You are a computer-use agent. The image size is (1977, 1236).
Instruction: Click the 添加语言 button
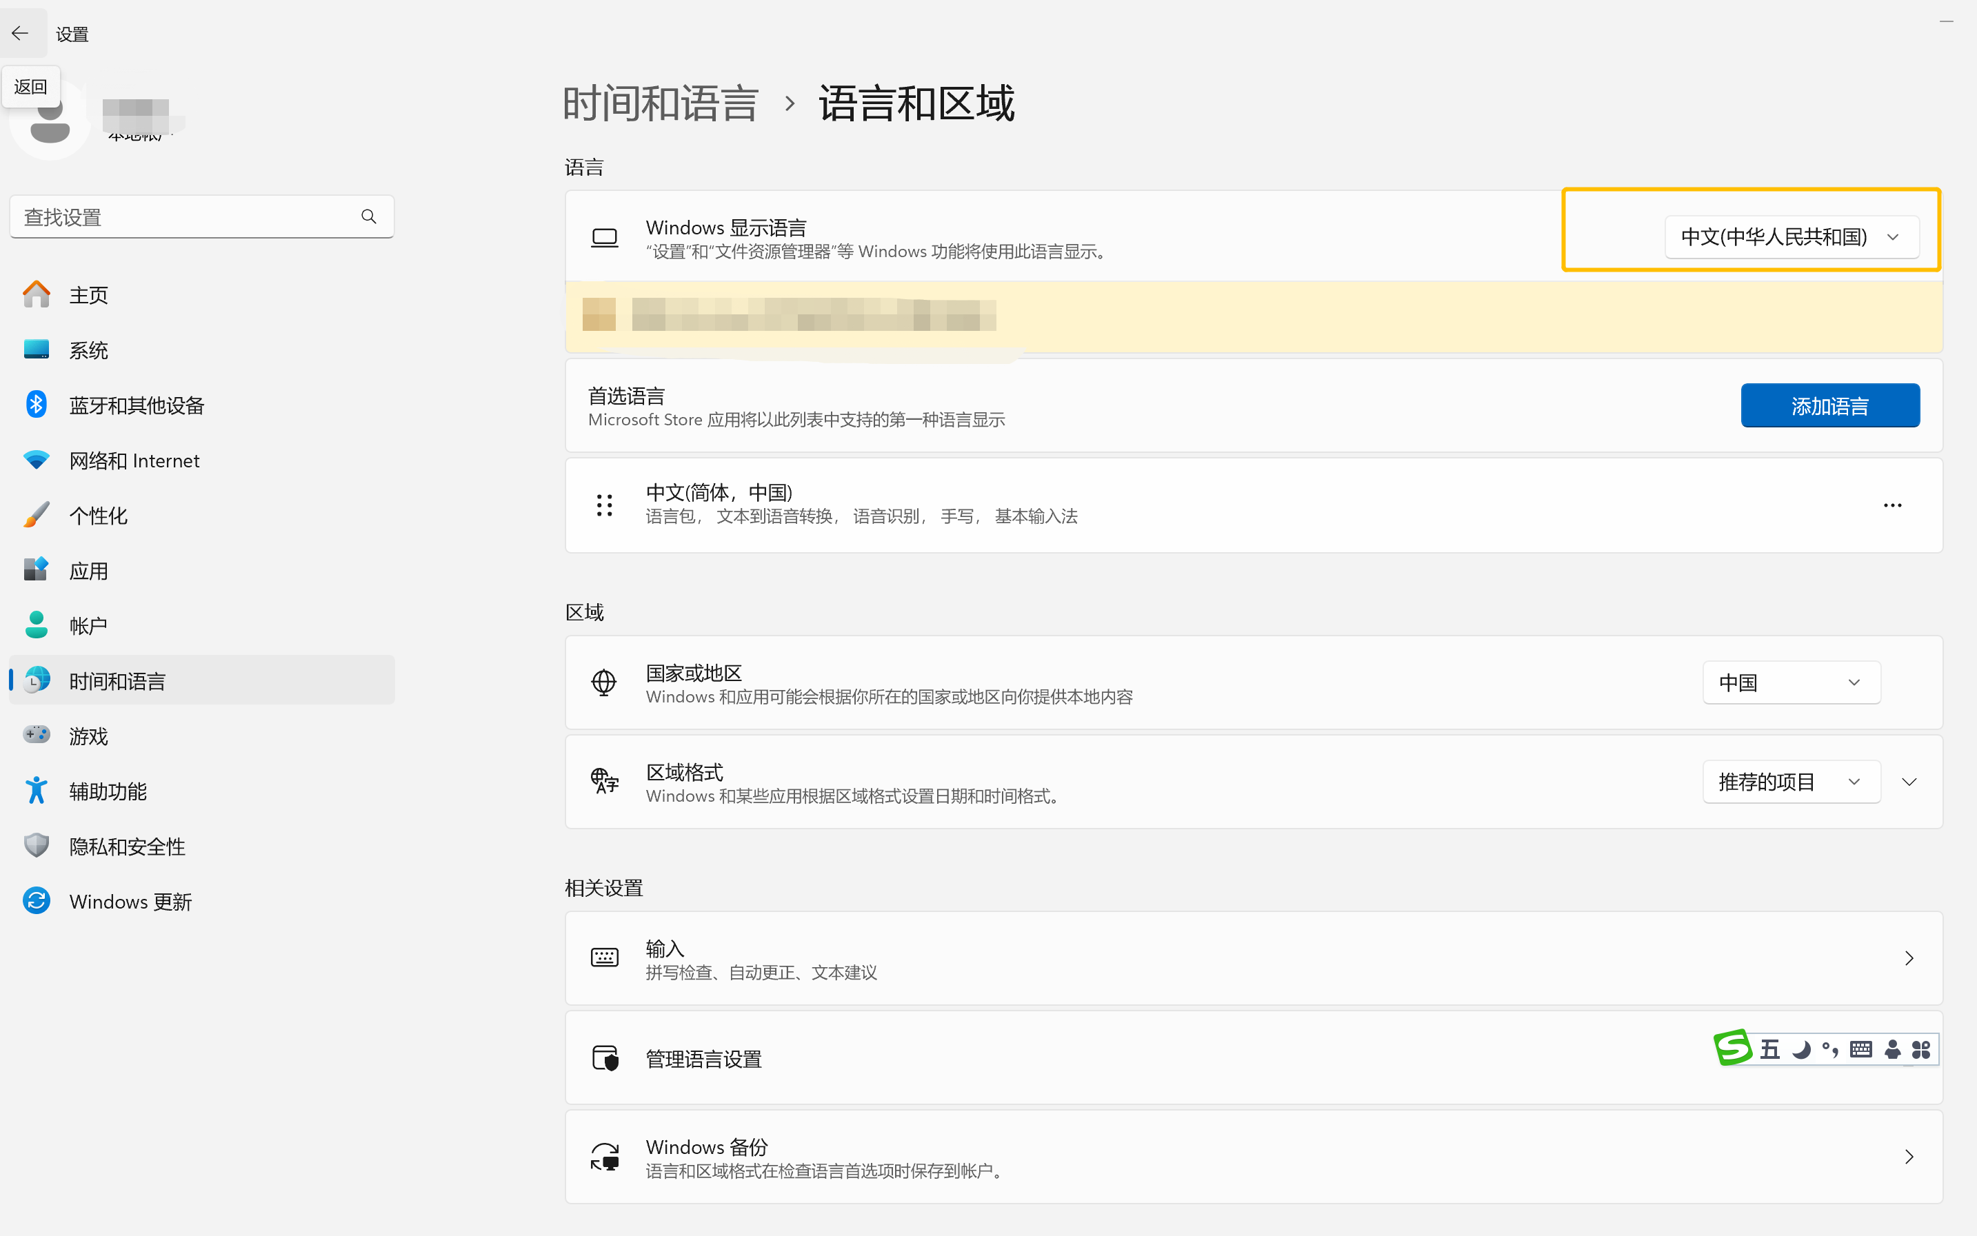coord(1830,405)
